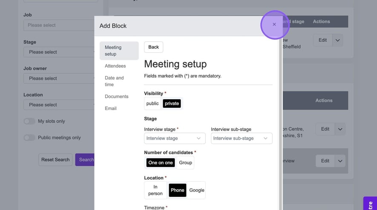The height and width of the screenshot is (210, 377).
Task: Go to Date and time section
Action: tap(114, 81)
